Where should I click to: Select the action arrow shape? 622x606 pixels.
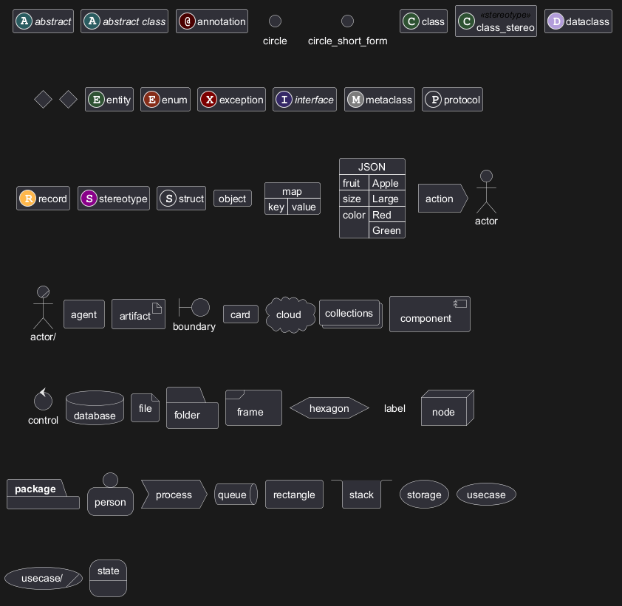coord(442,199)
